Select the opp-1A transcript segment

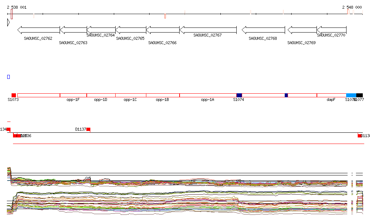[x=208, y=95]
